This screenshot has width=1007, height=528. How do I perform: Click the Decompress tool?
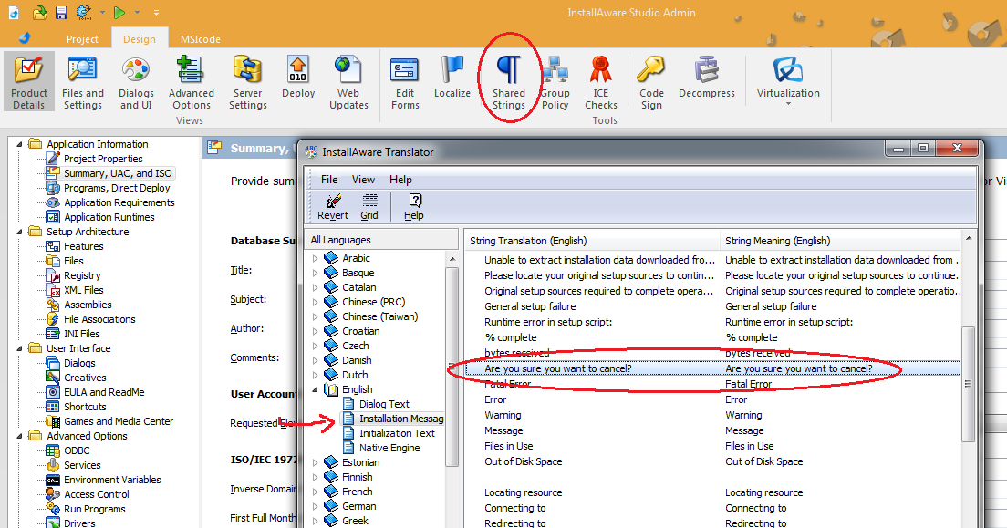pos(706,78)
